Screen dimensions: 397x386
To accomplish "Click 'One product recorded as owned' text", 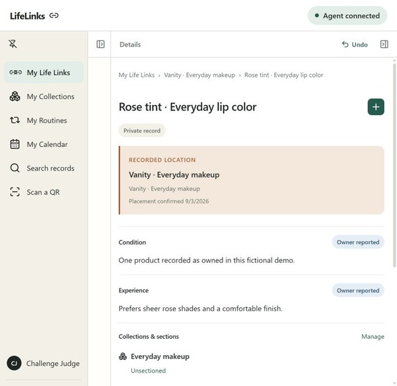I will point(207,261).
